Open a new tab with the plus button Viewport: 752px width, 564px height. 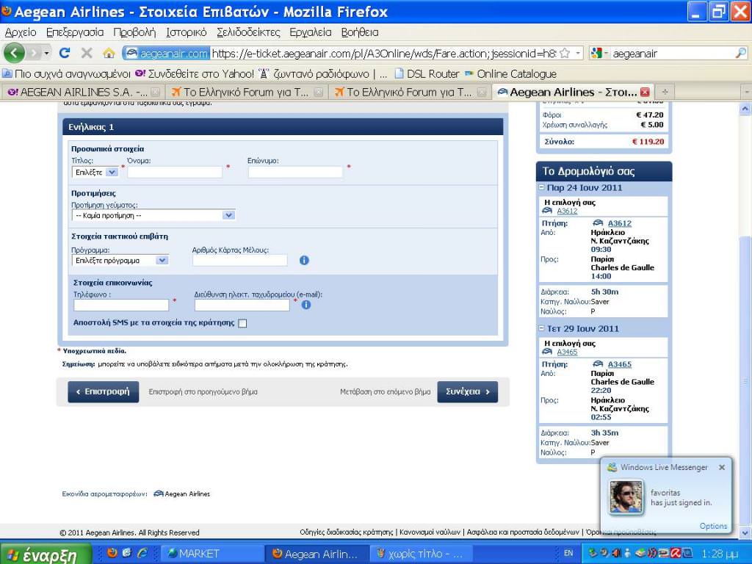pos(665,92)
